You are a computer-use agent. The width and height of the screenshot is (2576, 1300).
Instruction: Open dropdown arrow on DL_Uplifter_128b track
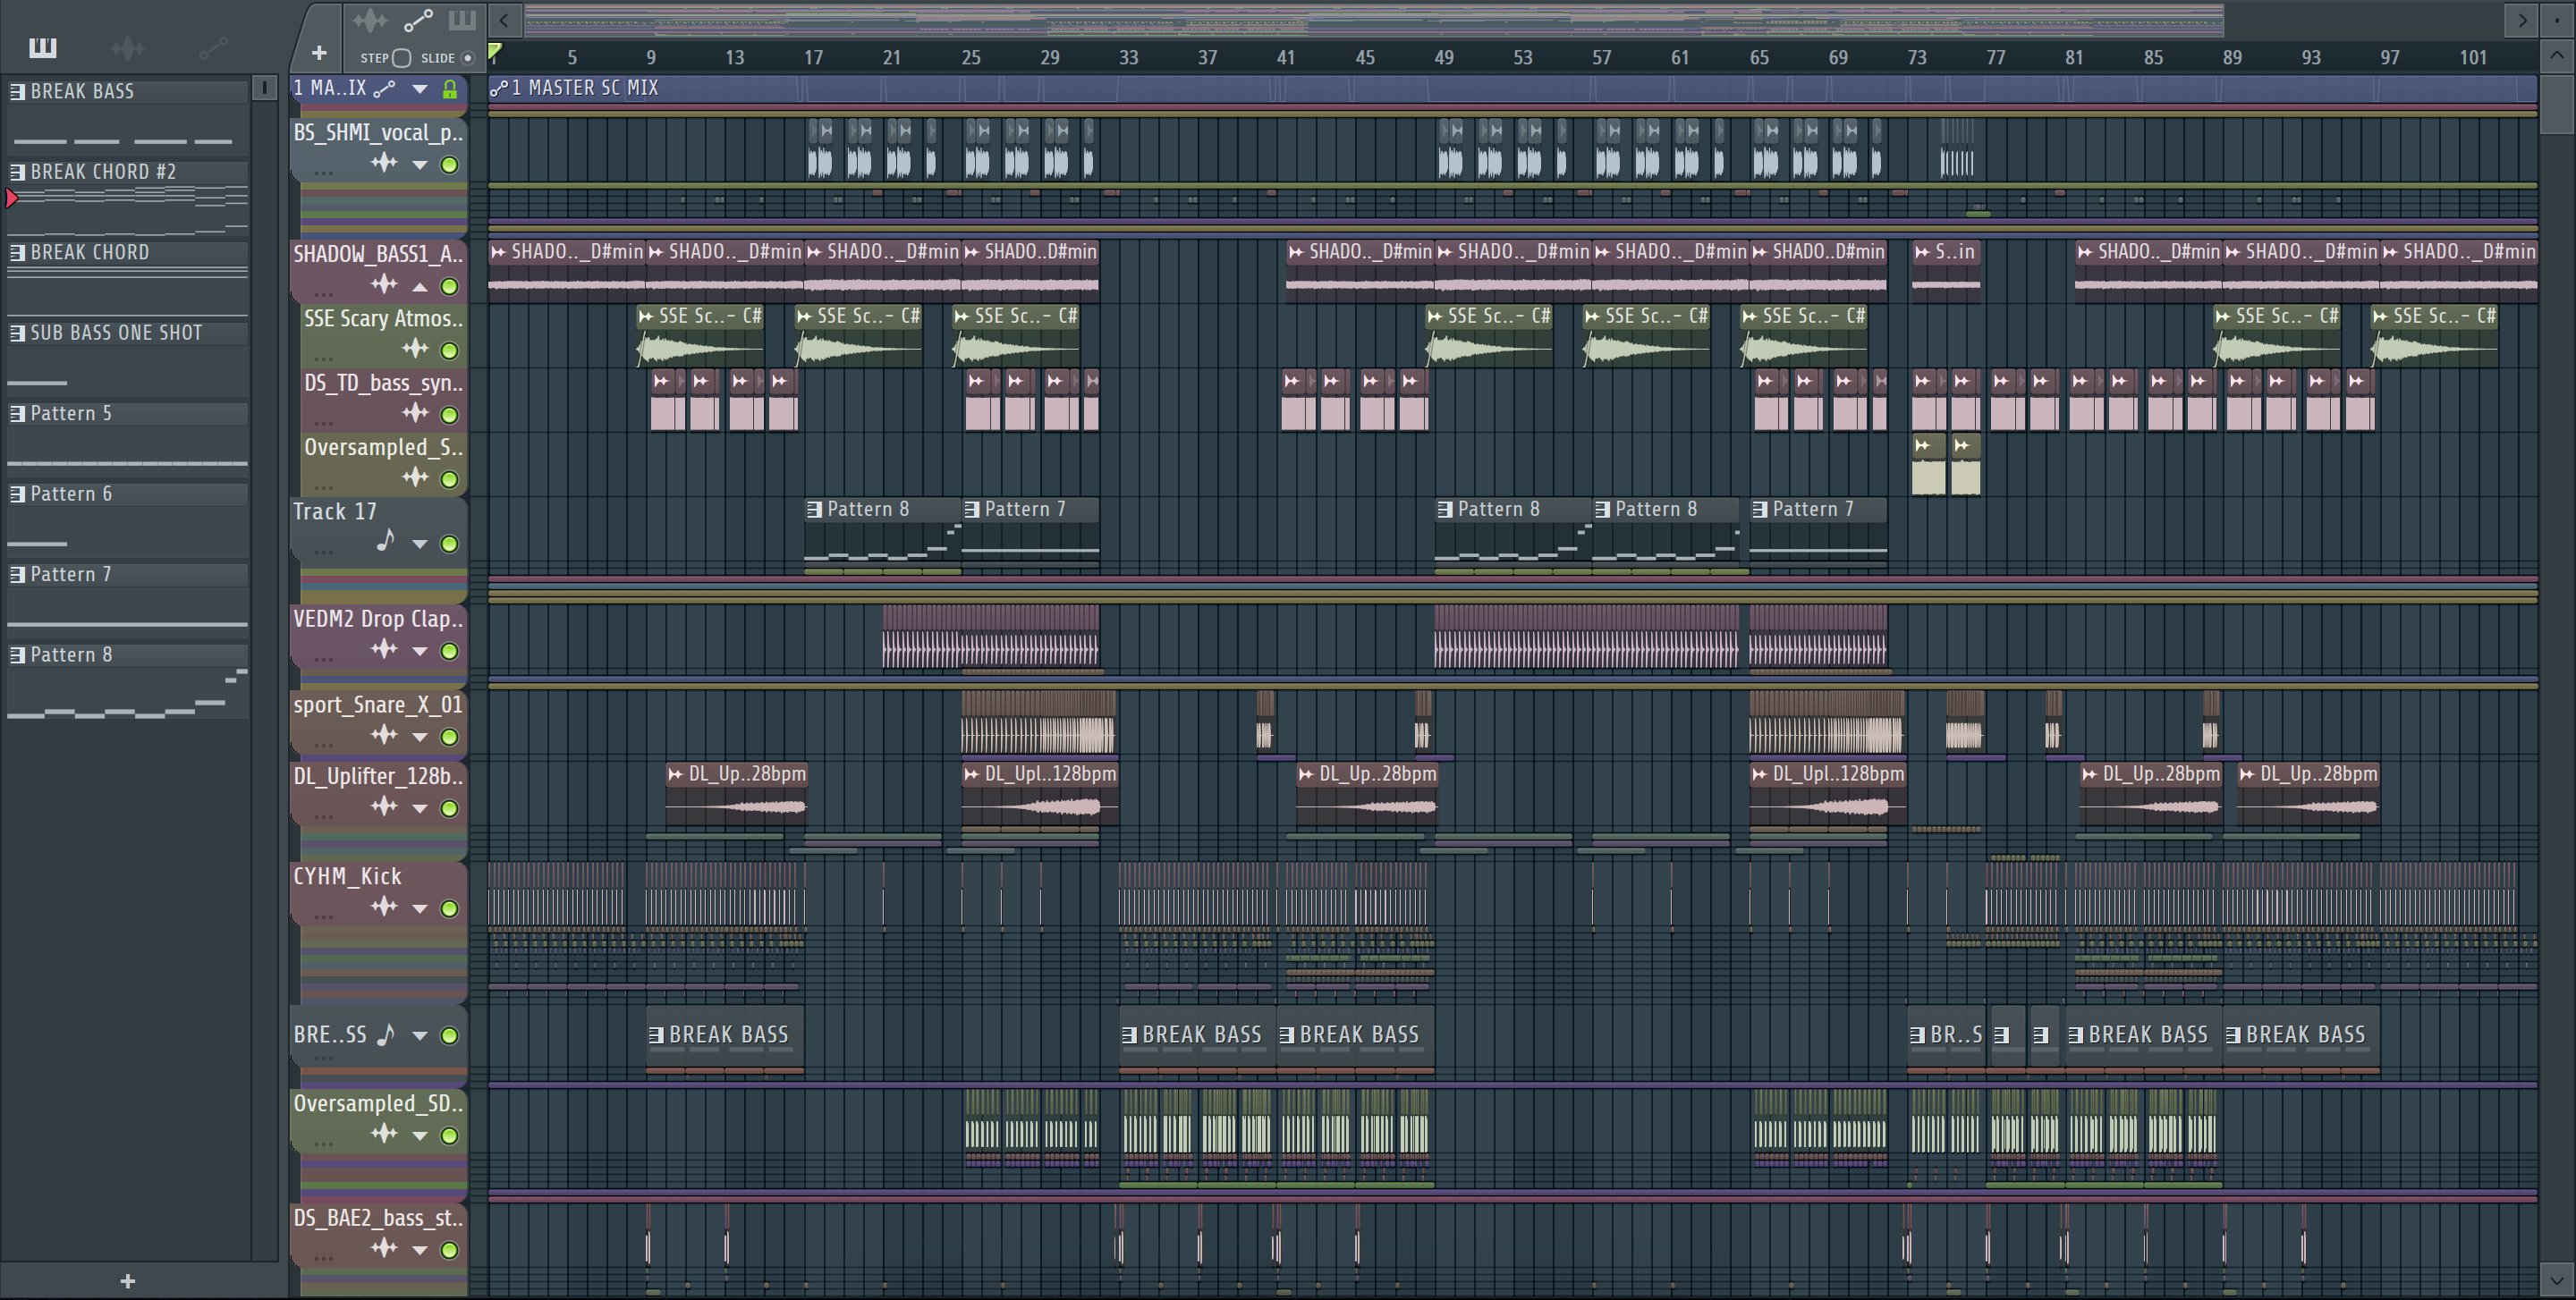point(420,808)
